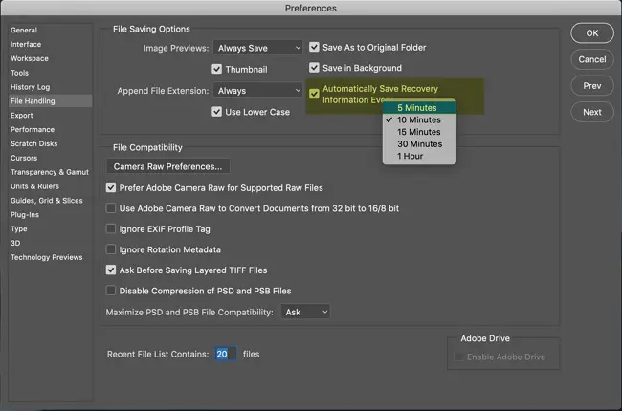
Task: Open Camera Raw Preferences
Action: (x=167, y=166)
